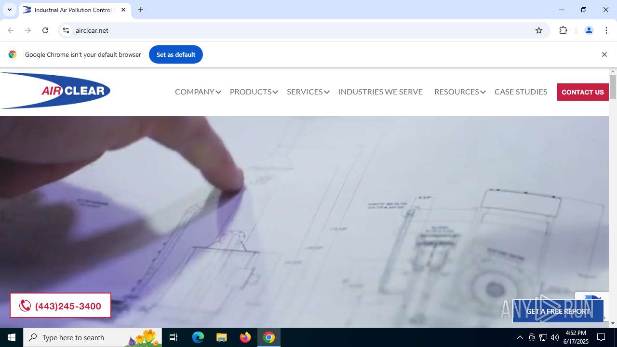
Task: Expand the RESOURCES menu
Action: (460, 92)
